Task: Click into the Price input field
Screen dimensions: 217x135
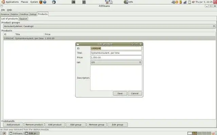Action: click(x=116, y=57)
